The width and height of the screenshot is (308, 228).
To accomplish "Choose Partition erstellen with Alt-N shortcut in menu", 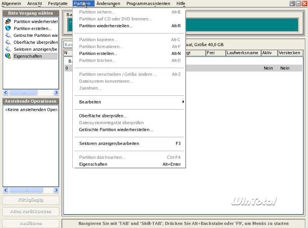I will 98,53.
